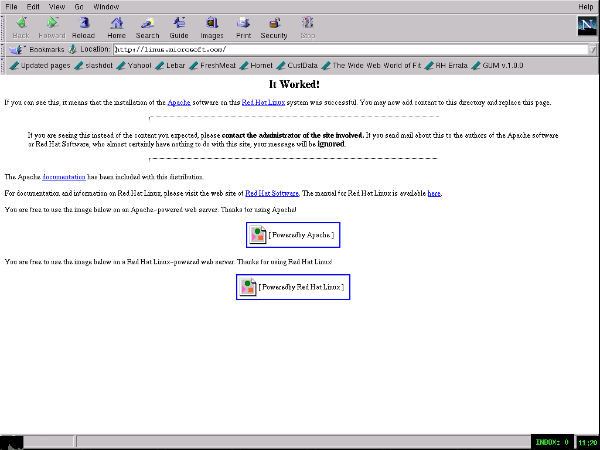Screen dimensions: 600x450
Task: Open the Search toolbar button
Action: [147, 28]
